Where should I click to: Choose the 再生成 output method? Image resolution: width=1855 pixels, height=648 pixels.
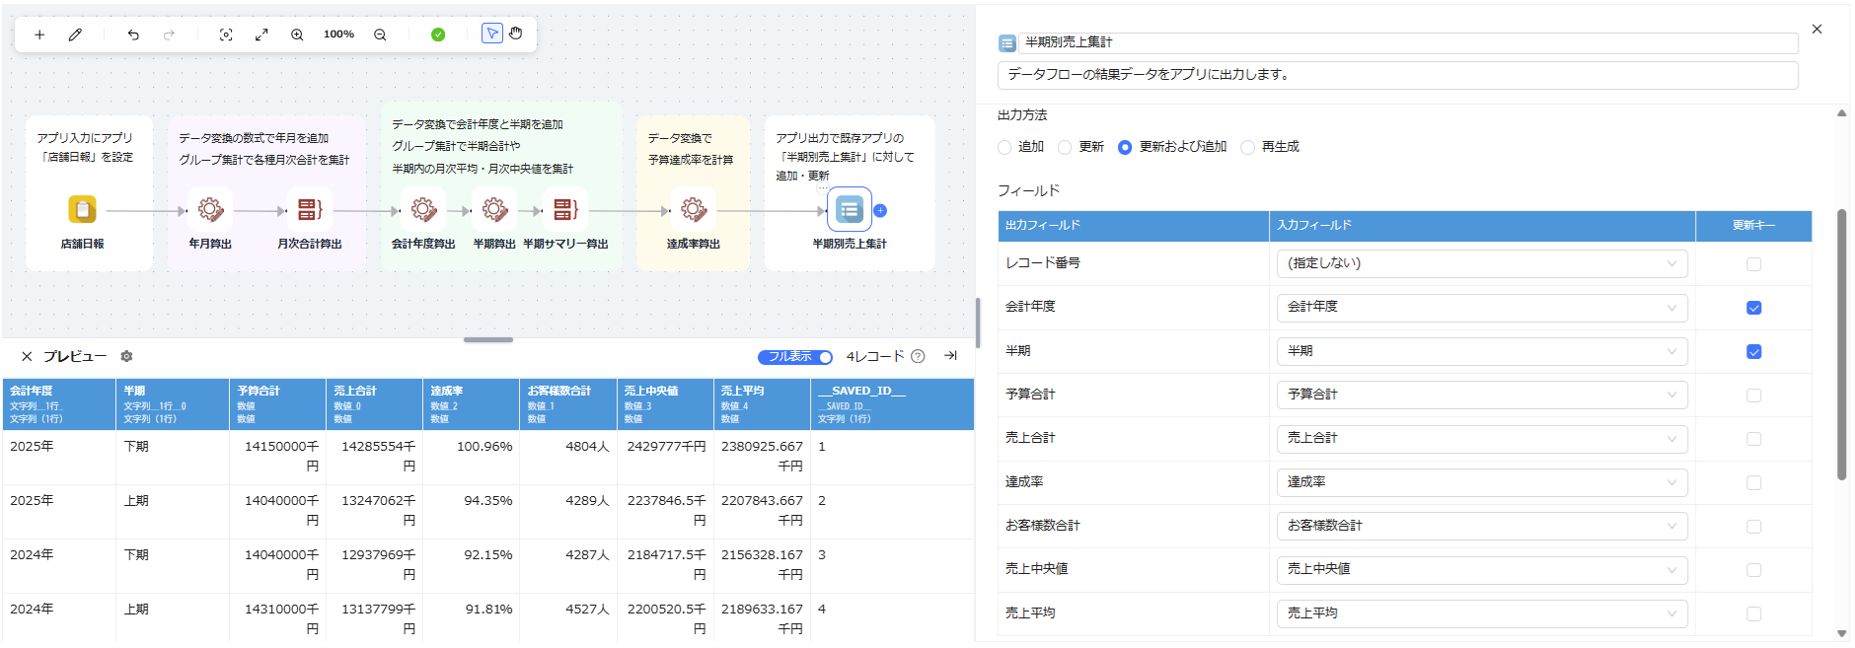1247,147
